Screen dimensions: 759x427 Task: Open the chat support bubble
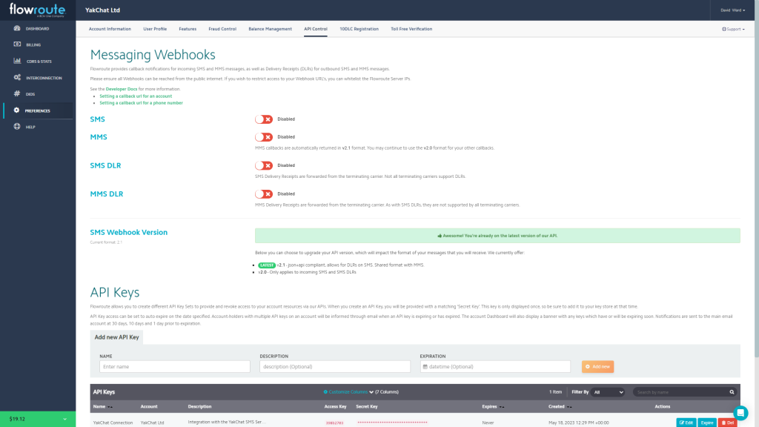[740, 413]
